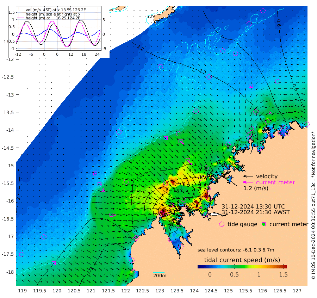Click the '-18' latitude axis label

point(10,272)
